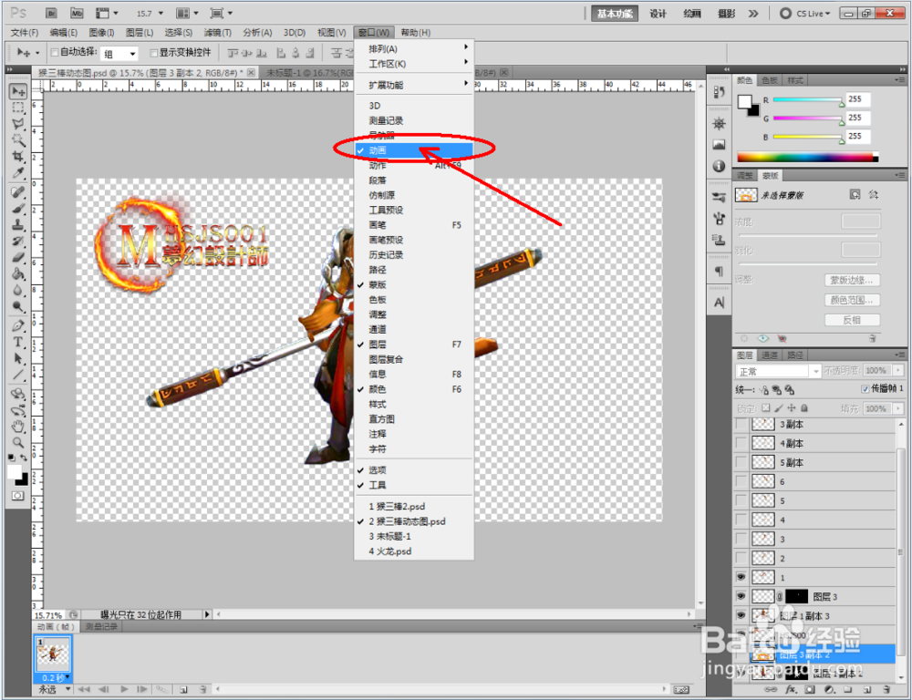Switch to 色板 panel tab
Viewport: 912px width, 700px height.
(x=769, y=81)
